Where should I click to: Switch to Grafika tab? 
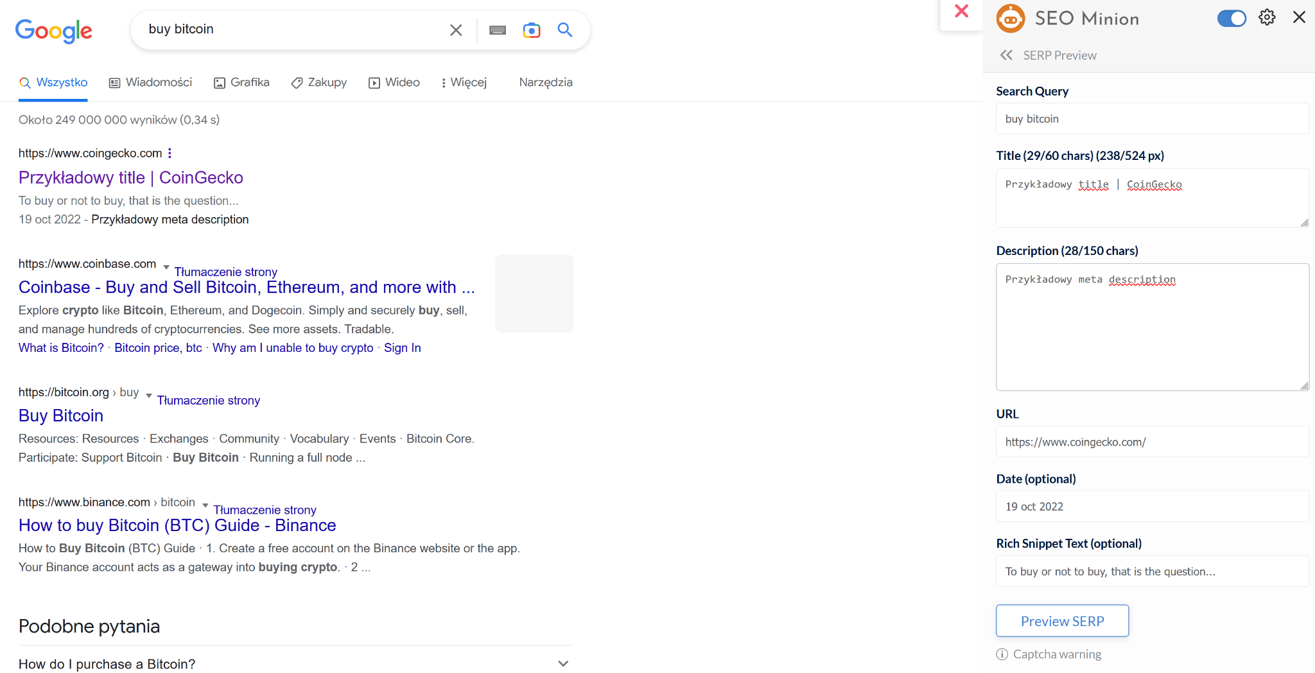(242, 83)
